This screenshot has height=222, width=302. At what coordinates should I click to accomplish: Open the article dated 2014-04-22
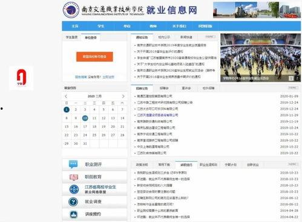pos(163,217)
